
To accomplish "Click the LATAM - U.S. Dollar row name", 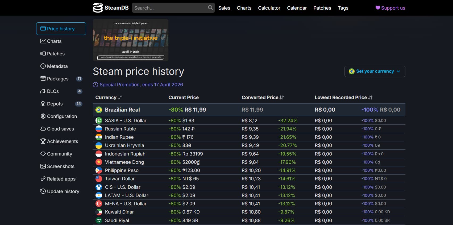I will point(127,195).
